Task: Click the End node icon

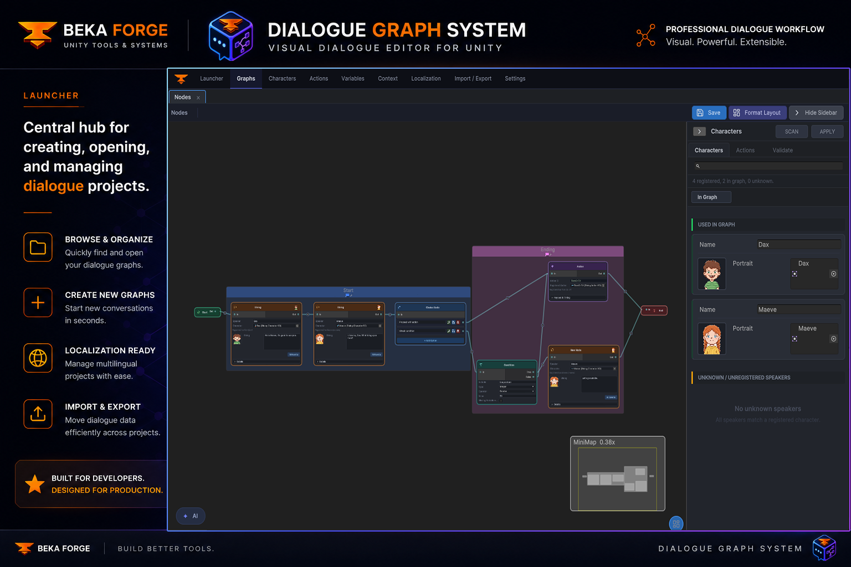Action: pyautogui.click(x=654, y=311)
